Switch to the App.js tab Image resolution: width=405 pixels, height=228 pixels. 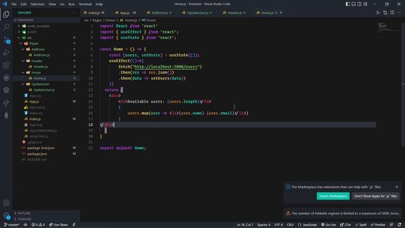tap(125, 13)
